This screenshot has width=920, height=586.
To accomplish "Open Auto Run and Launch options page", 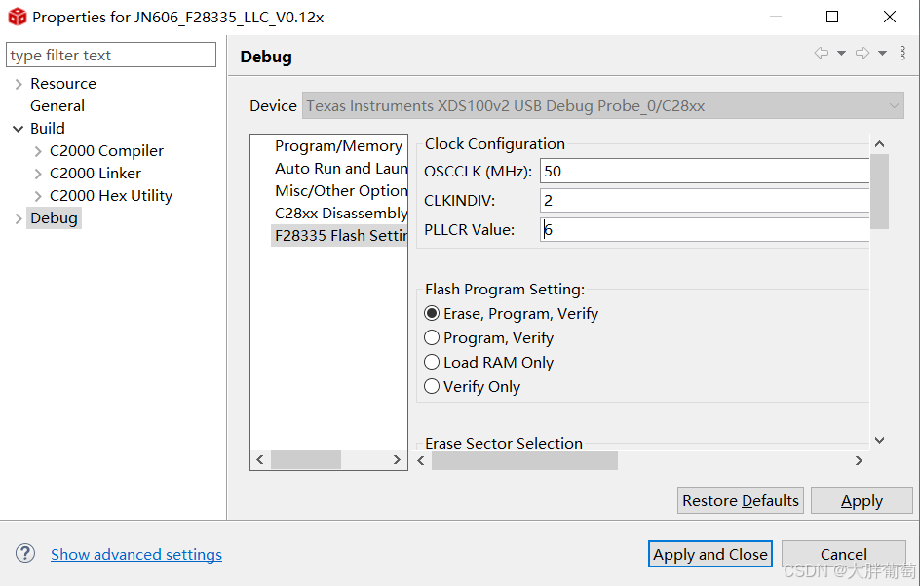I will (x=341, y=169).
